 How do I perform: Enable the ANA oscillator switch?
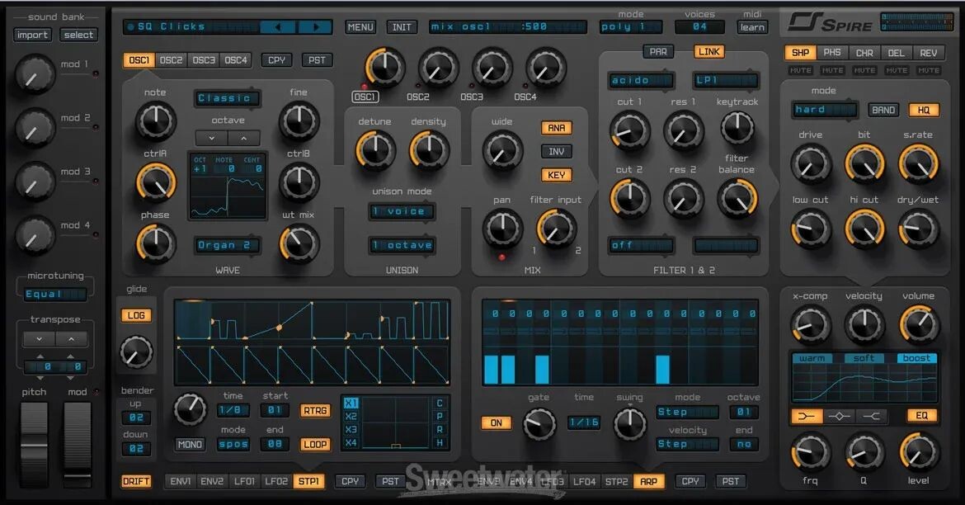[557, 128]
